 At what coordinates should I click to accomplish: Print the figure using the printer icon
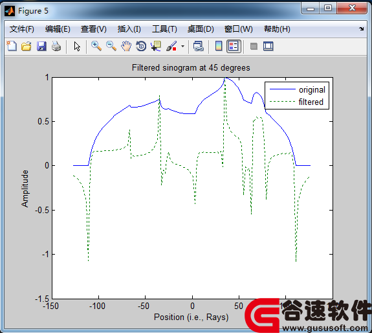tap(56, 46)
